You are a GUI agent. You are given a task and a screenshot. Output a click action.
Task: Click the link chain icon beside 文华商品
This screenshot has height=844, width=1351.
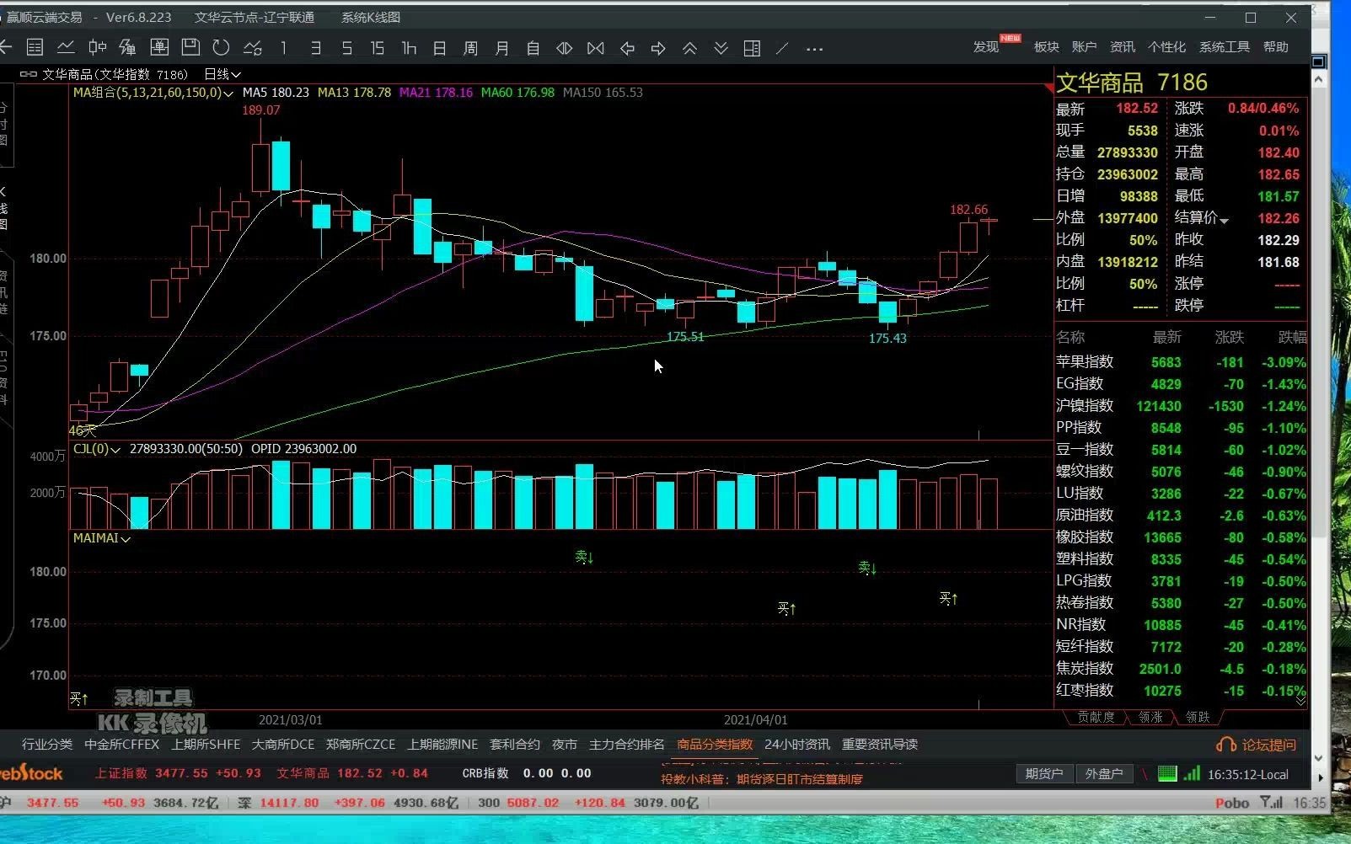pos(28,74)
